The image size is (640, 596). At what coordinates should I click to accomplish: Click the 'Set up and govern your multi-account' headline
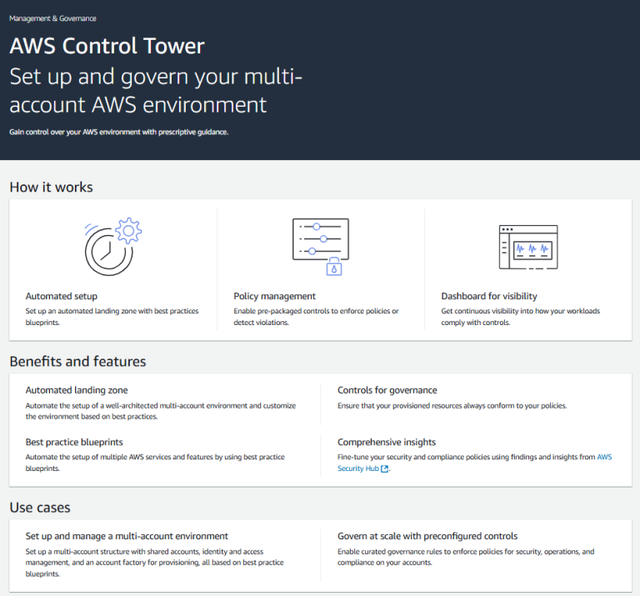click(x=156, y=90)
